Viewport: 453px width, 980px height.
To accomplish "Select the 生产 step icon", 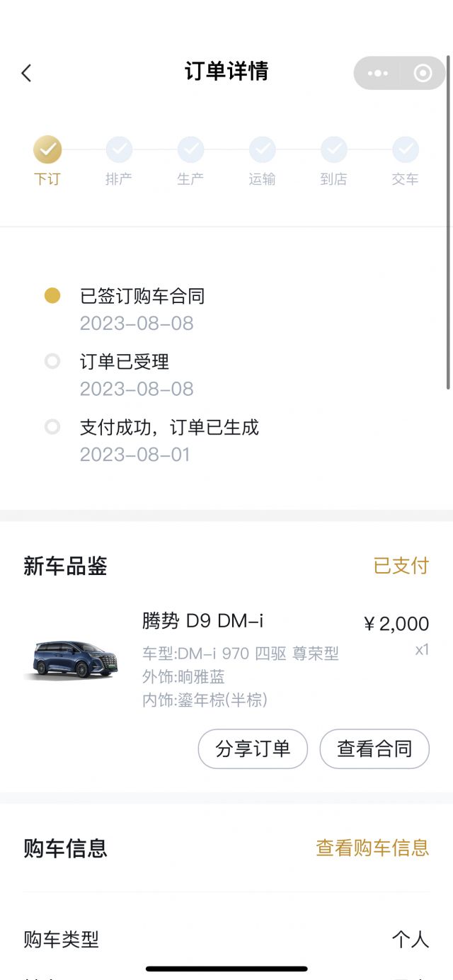I will [x=190, y=150].
